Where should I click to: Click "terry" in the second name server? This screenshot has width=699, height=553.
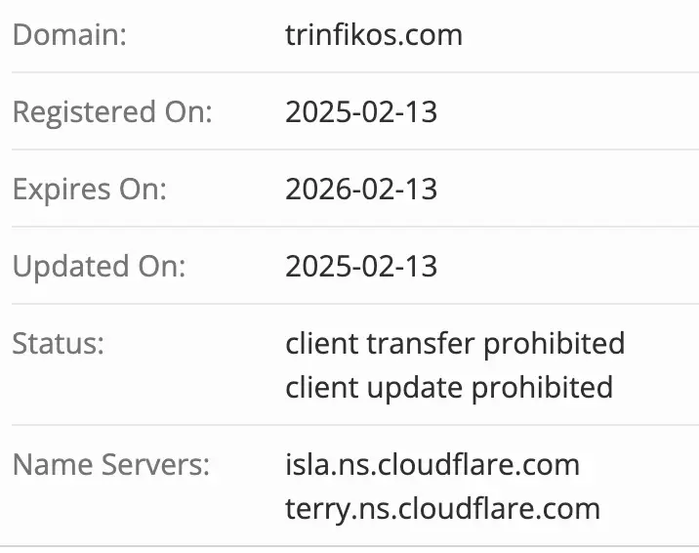click(311, 509)
